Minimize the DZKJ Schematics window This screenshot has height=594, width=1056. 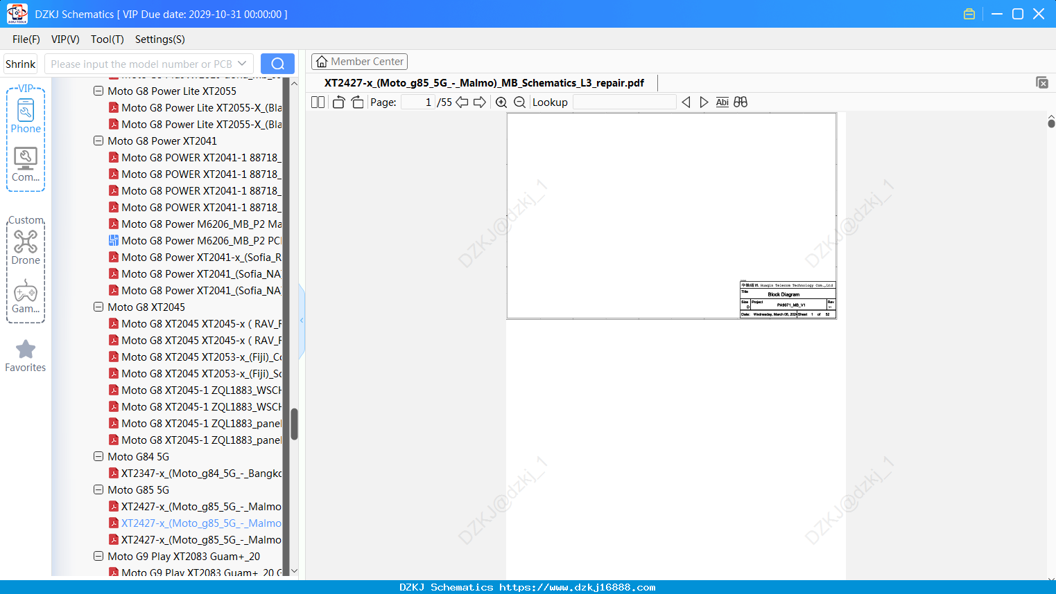coord(997,14)
